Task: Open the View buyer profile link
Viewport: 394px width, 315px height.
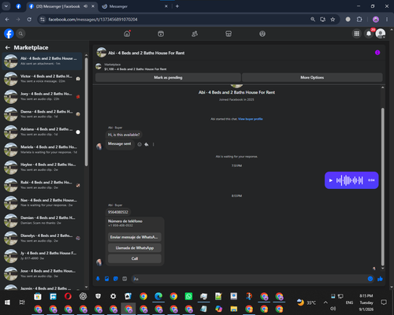Action: pyautogui.click(x=251, y=119)
